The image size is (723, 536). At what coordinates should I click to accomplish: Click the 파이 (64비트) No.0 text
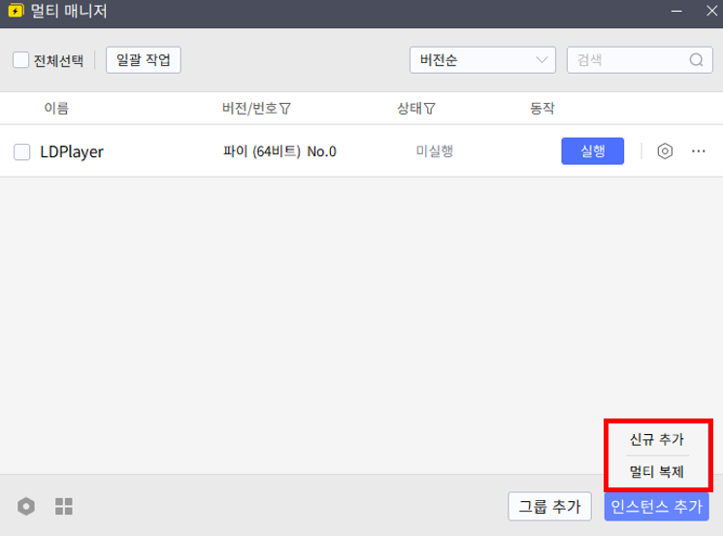tap(279, 151)
